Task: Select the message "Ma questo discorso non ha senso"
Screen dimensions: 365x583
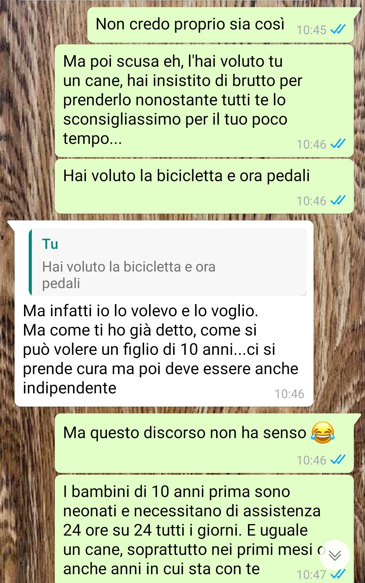Action: pos(204,443)
